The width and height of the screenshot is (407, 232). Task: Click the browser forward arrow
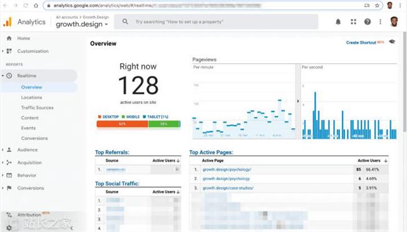[x=15, y=6]
